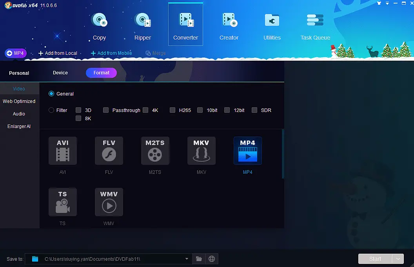414x267 pixels.
Task: Click Add from Local
Action: [58, 53]
